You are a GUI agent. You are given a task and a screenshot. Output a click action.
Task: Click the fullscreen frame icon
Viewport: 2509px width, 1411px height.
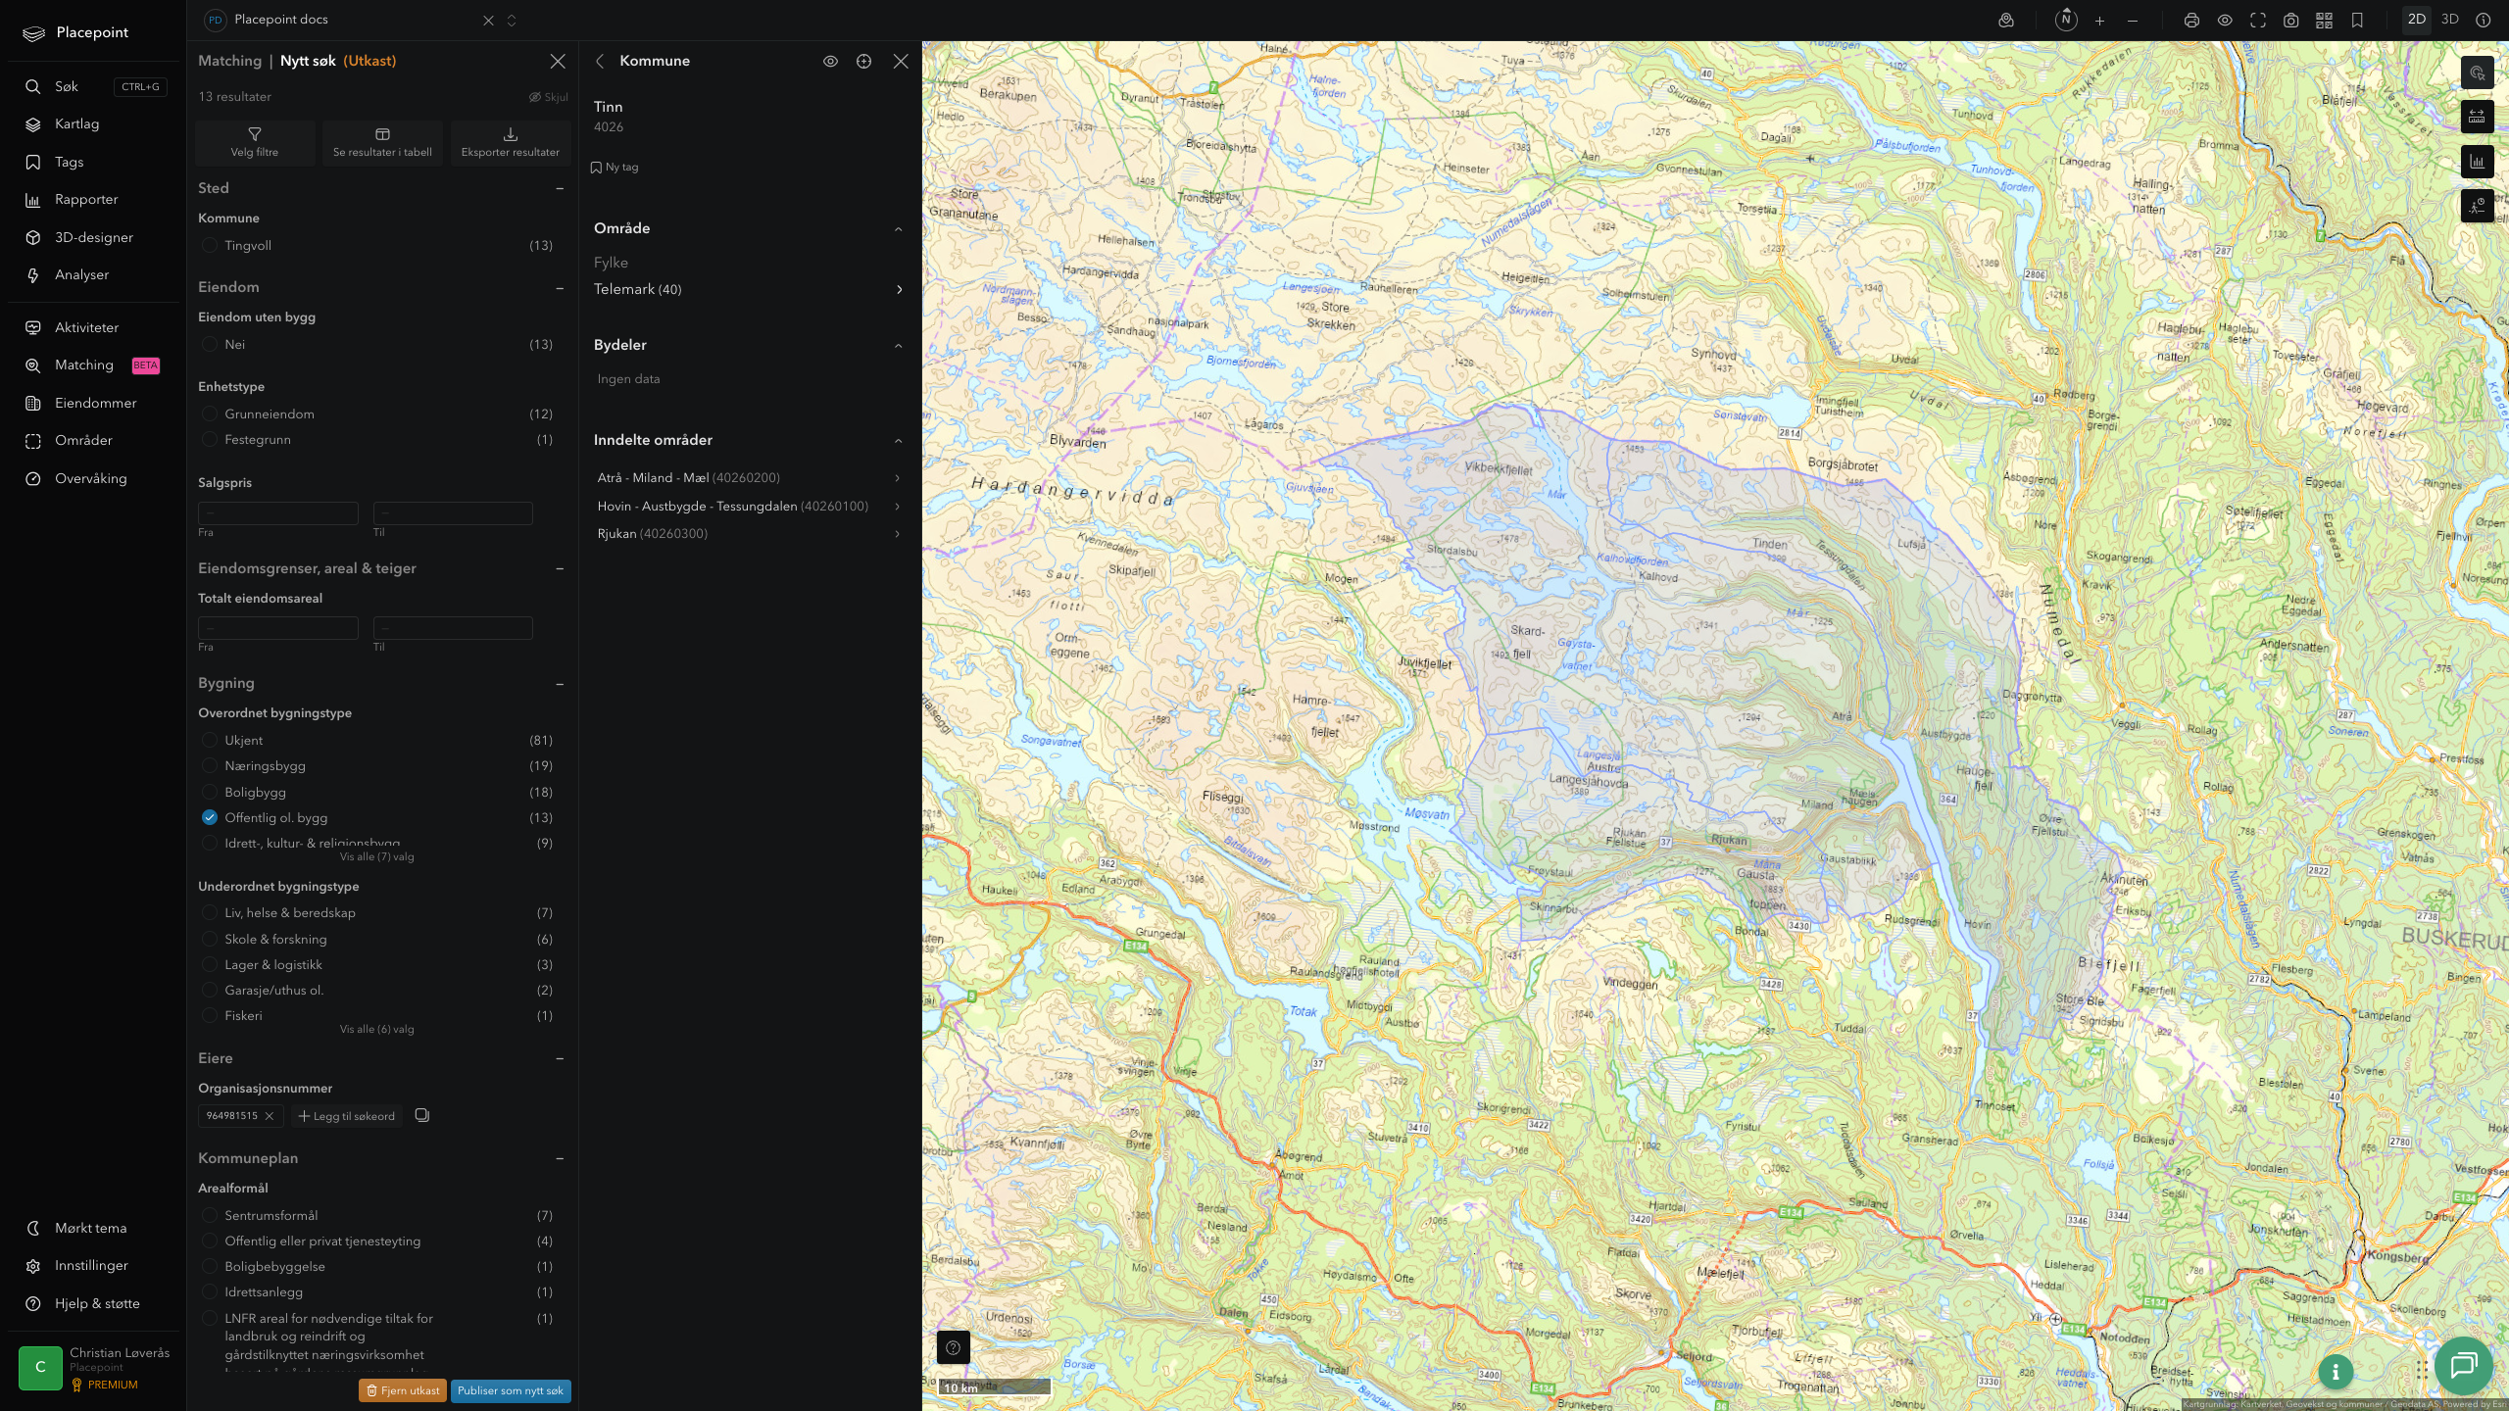pos(2258,20)
